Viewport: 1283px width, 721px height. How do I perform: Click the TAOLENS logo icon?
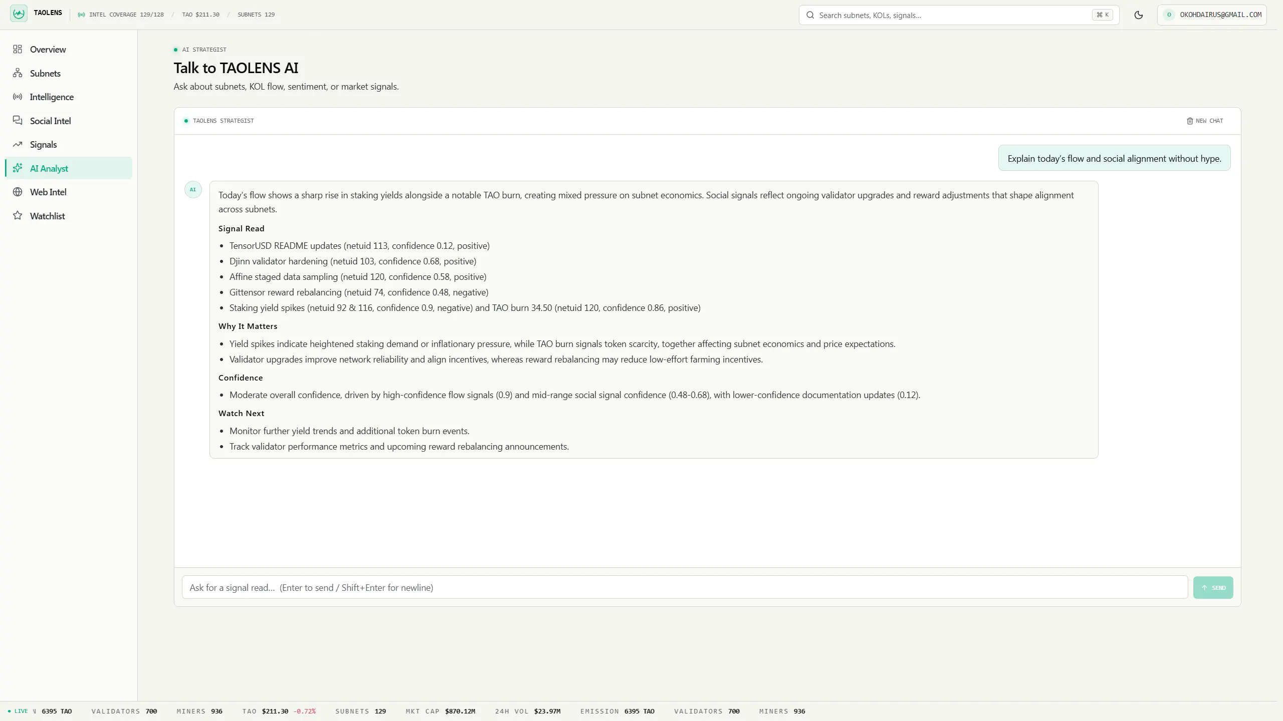(19, 14)
